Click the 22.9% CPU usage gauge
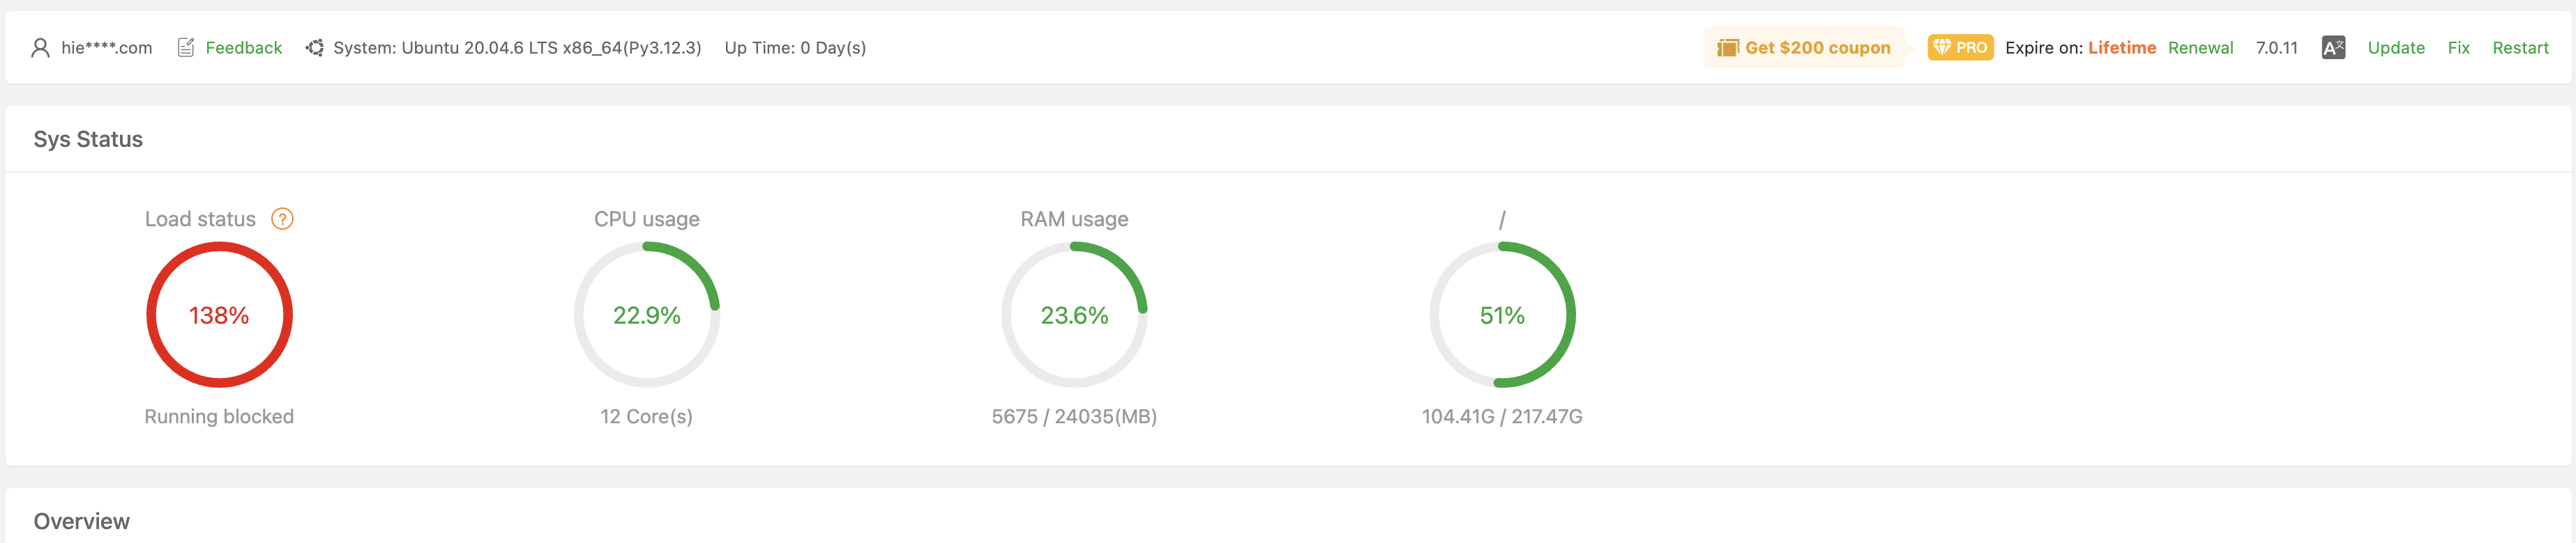Screen dimensions: 2576x543 point(647,315)
